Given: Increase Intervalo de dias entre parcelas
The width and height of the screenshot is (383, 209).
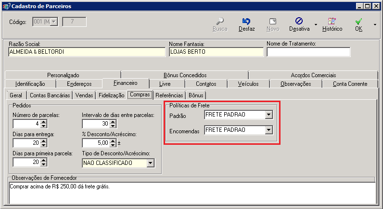Looking at the screenshot, I should (113, 122).
